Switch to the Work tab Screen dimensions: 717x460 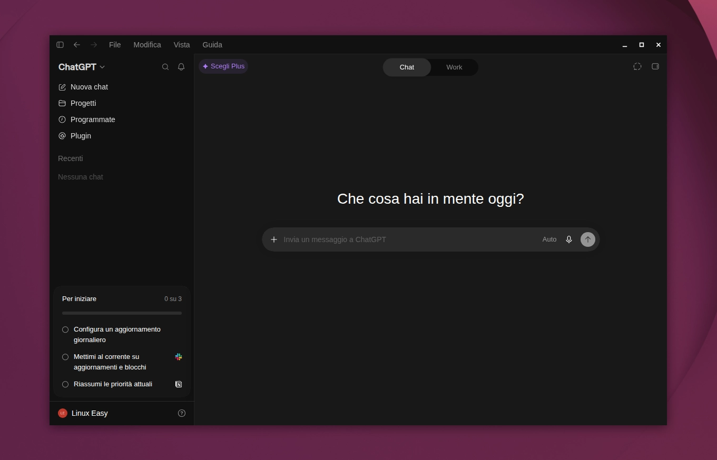click(x=454, y=67)
